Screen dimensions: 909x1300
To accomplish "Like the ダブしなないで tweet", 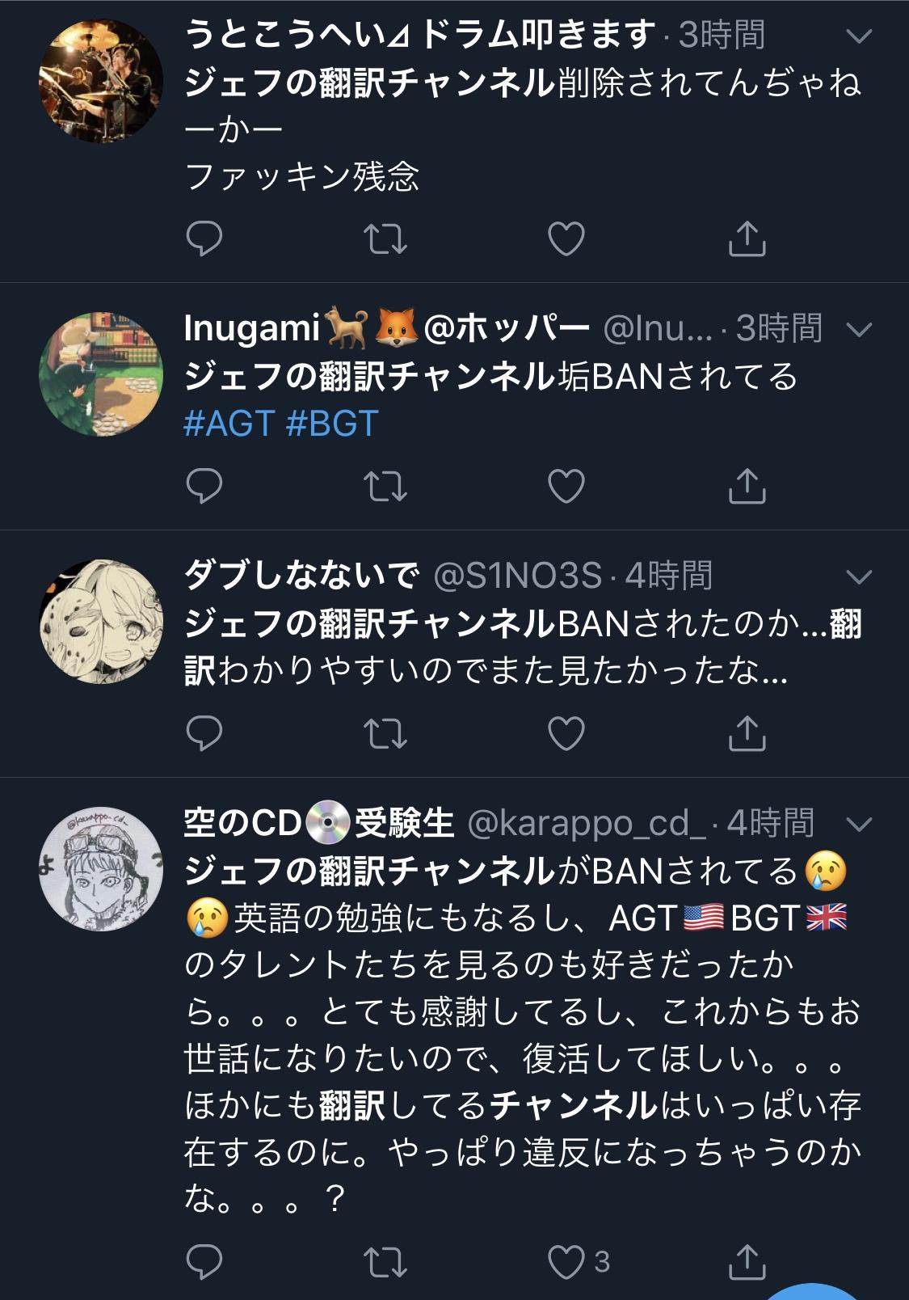I will [x=566, y=733].
